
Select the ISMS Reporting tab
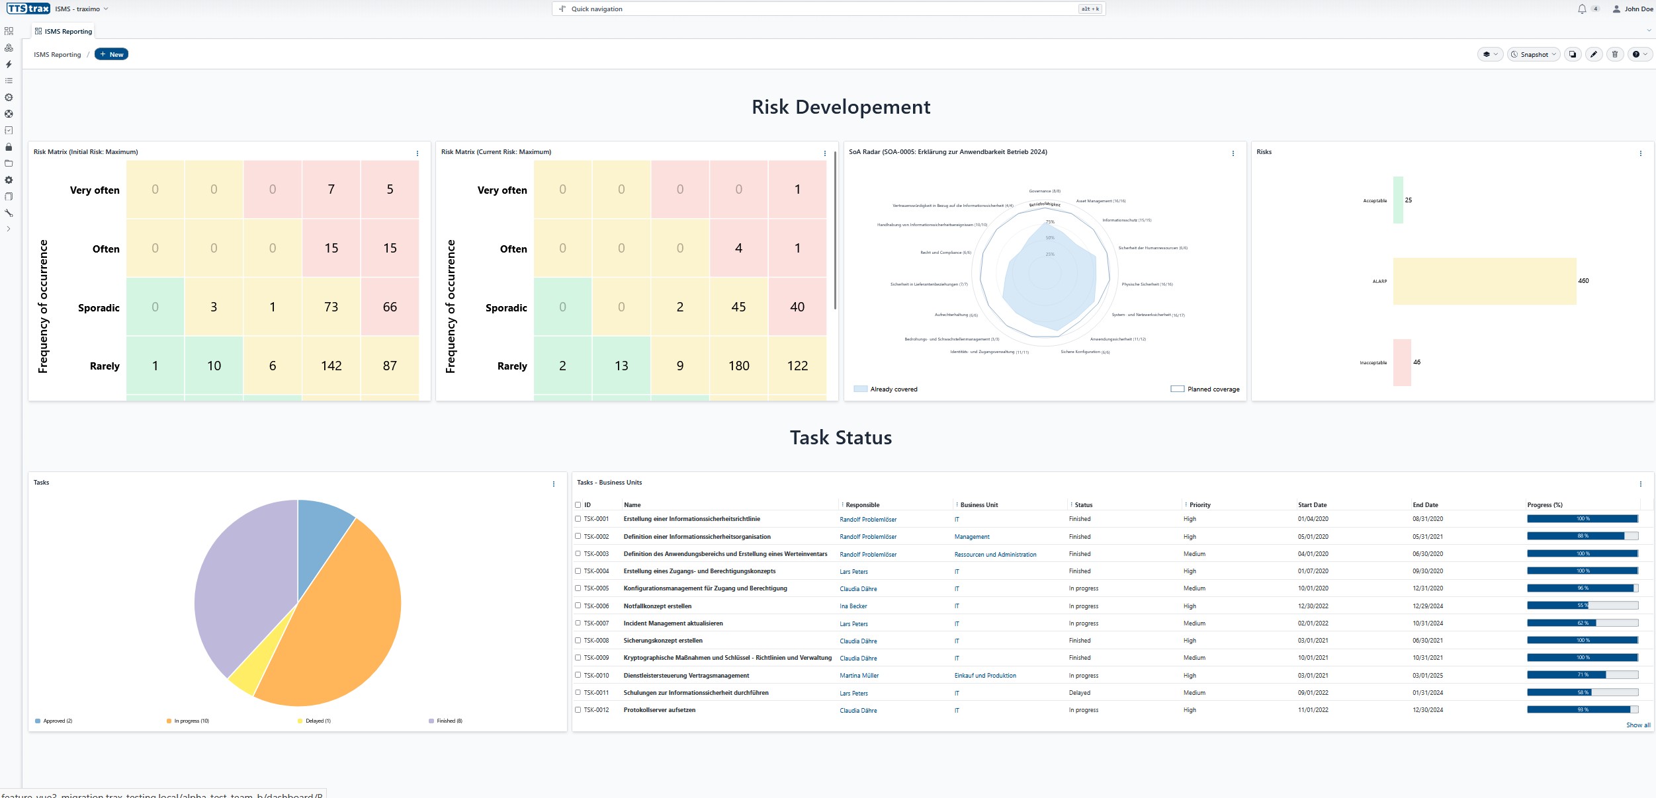click(64, 31)
